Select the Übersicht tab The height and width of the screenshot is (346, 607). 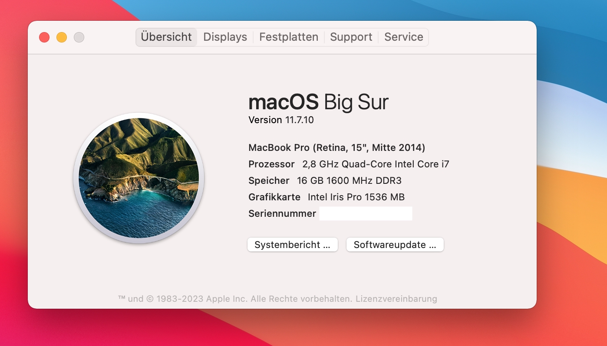166,37
